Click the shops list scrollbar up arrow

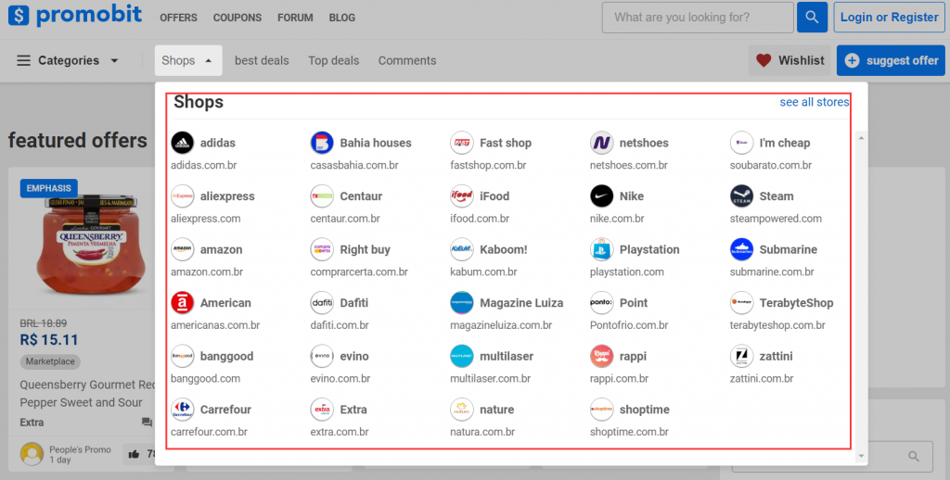click(x=861, y=139)
